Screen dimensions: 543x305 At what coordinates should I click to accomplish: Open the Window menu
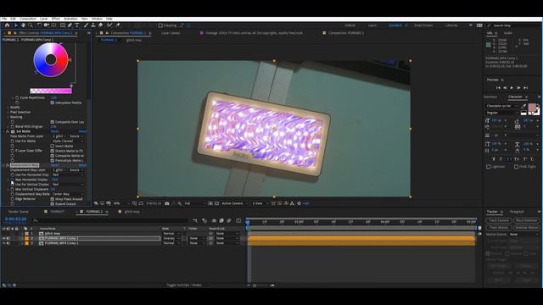97,19
